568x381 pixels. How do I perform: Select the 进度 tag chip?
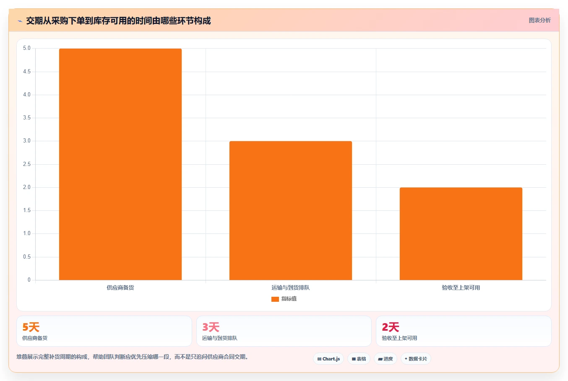click(386, 359)
